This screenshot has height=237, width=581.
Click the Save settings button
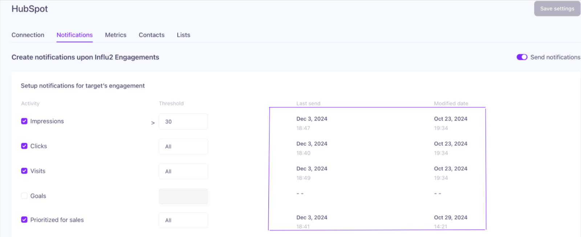click(x=557, y=8)
